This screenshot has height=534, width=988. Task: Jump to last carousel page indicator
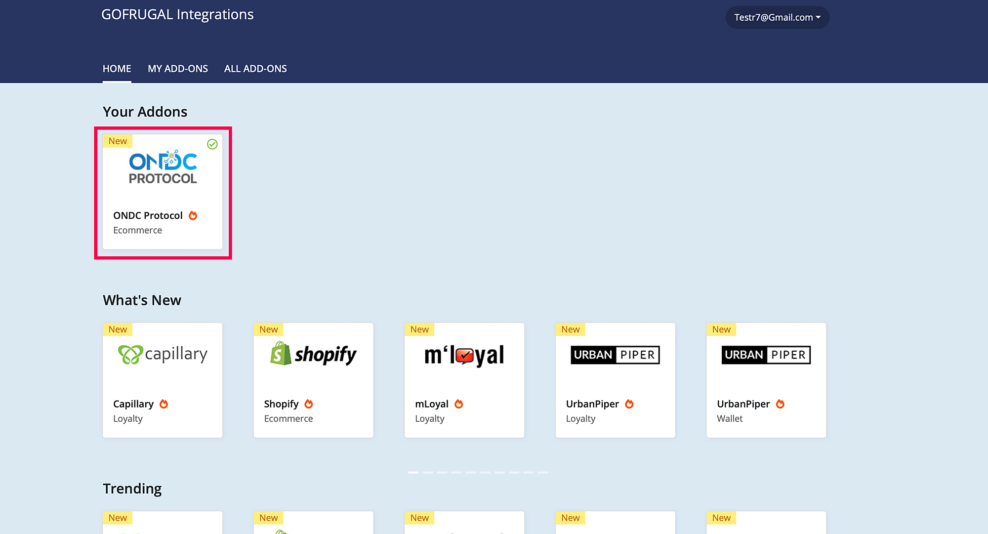[x=543, y=473]
